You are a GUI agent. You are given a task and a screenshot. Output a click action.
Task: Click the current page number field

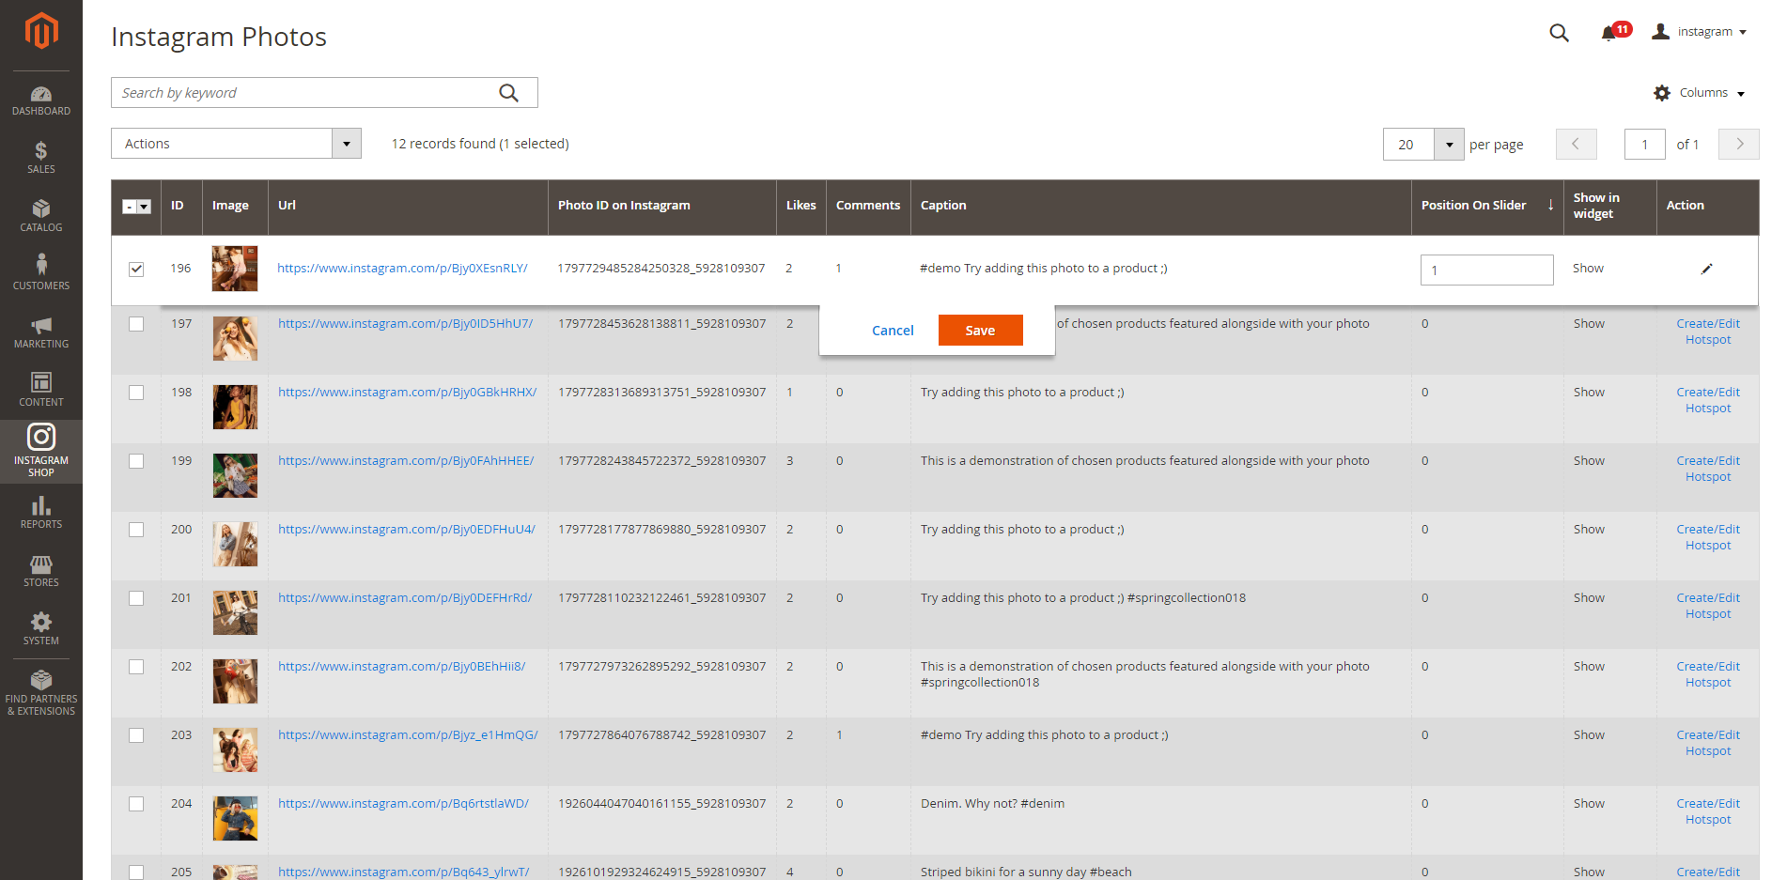pyautogui.click(x=1644, y=145)
